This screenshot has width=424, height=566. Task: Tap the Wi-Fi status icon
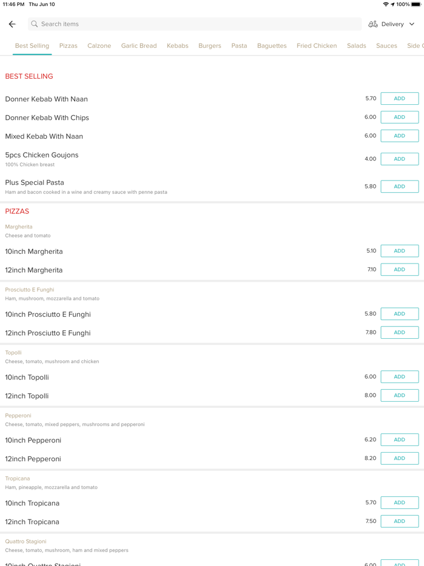[x=386, y=4]
